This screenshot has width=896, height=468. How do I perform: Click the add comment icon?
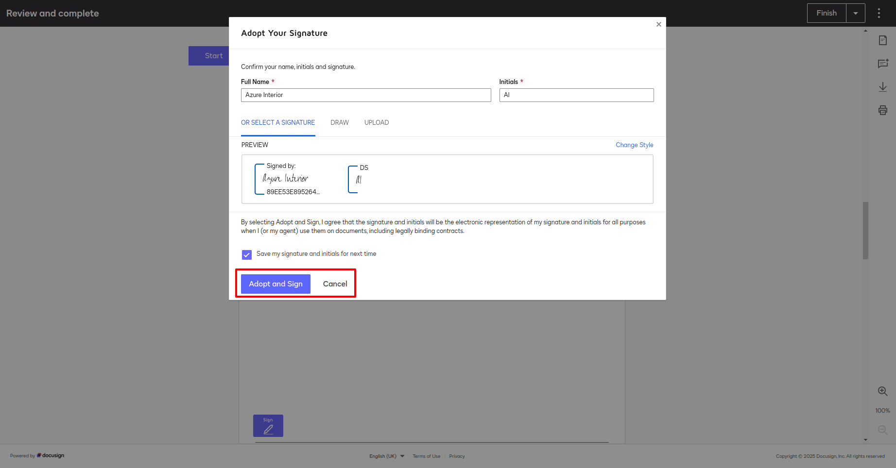[x=882, y=64]
